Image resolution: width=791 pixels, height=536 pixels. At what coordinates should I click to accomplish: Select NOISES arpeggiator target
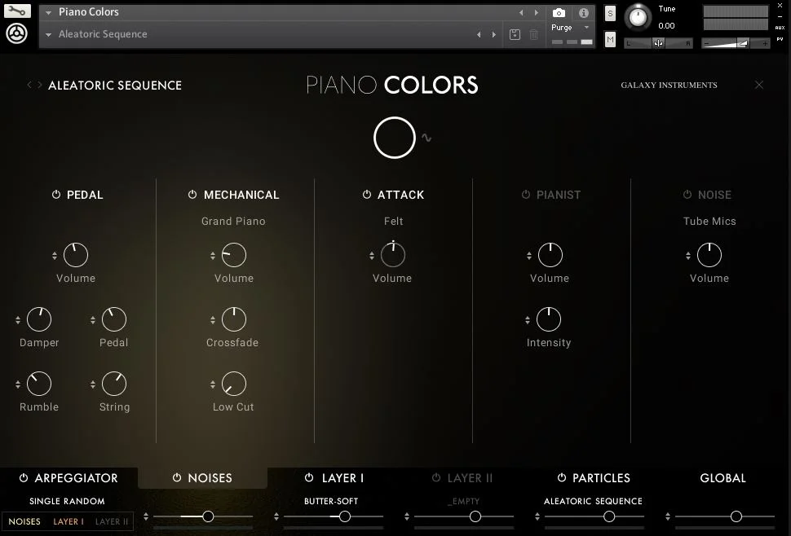(24, 521)
